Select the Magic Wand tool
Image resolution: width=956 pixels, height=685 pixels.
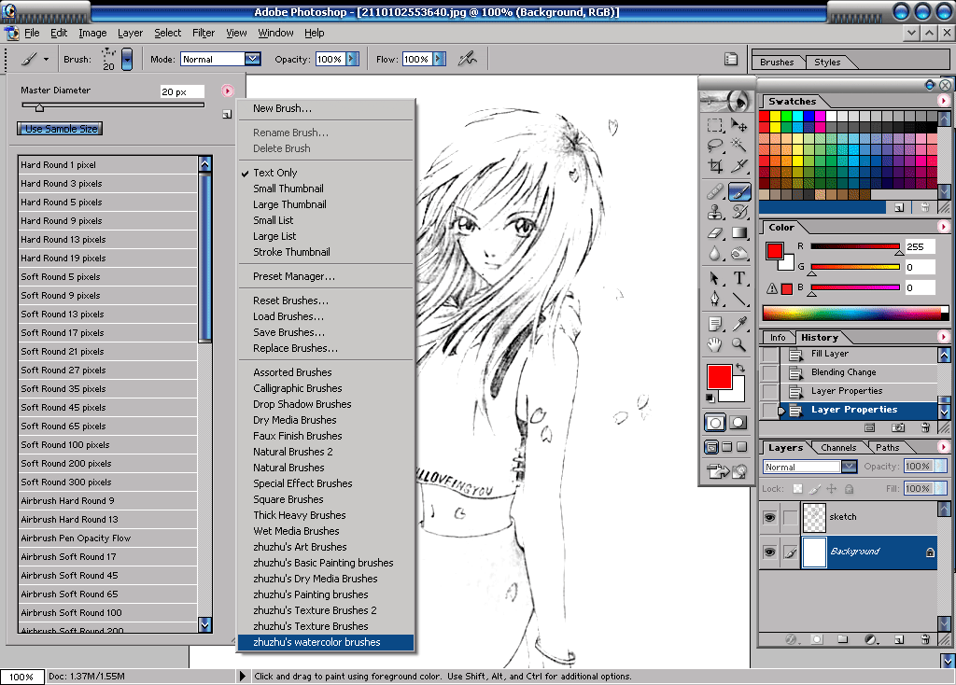pos(739,146)
